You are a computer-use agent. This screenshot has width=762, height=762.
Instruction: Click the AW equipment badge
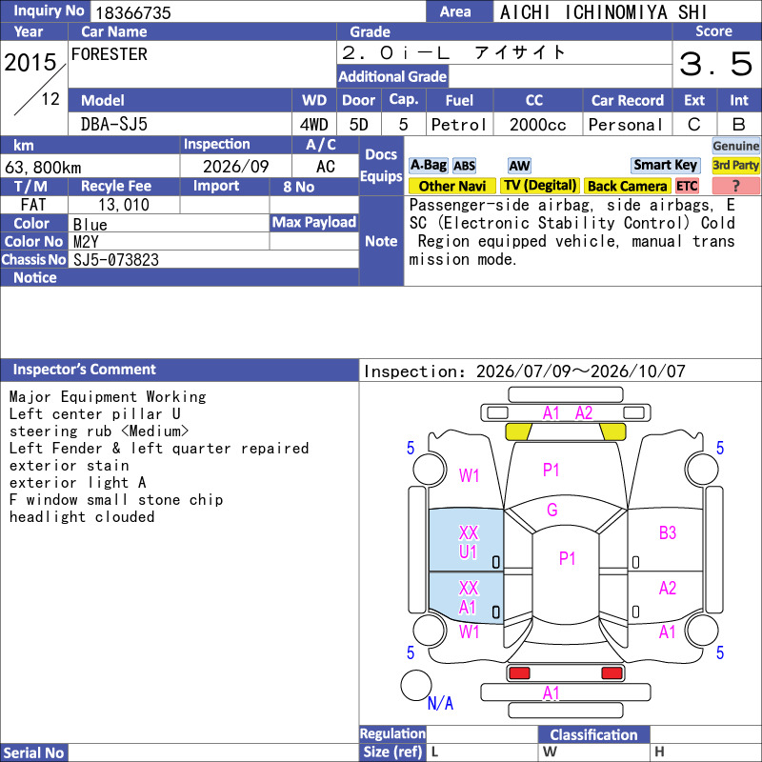(x=519, y=166)
